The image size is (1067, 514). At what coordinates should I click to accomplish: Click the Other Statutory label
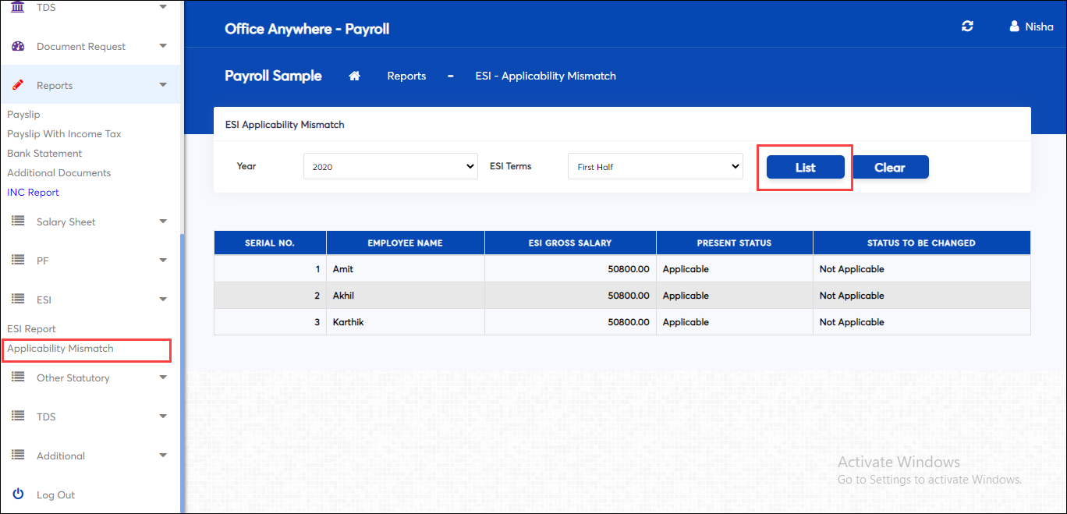pyautogui.click(x=73, y=378)
